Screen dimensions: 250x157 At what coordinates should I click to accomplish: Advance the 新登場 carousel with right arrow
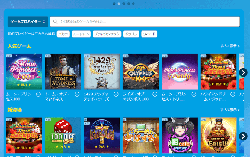pos(243,136)
